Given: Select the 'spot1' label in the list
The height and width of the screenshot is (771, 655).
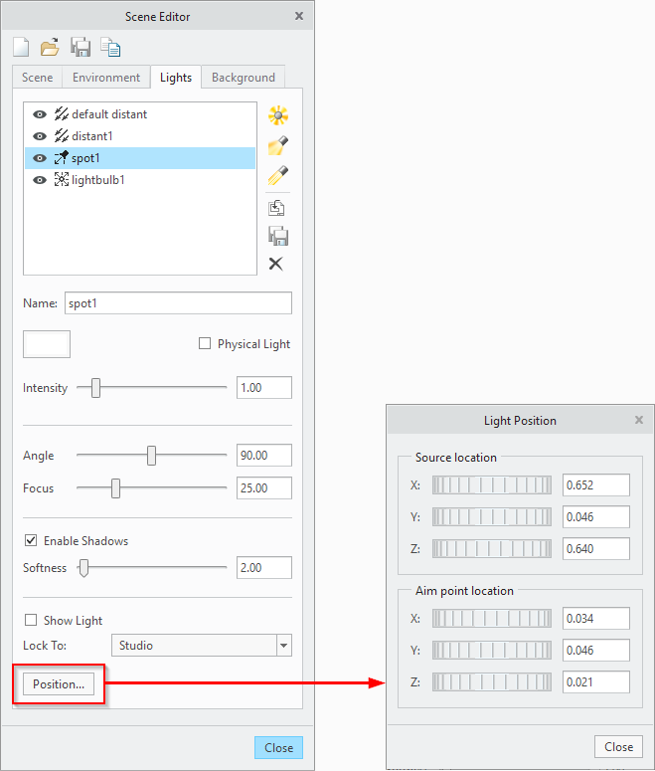Looking at the screenshot, I should pyautogui.click(x=85, y=158).
